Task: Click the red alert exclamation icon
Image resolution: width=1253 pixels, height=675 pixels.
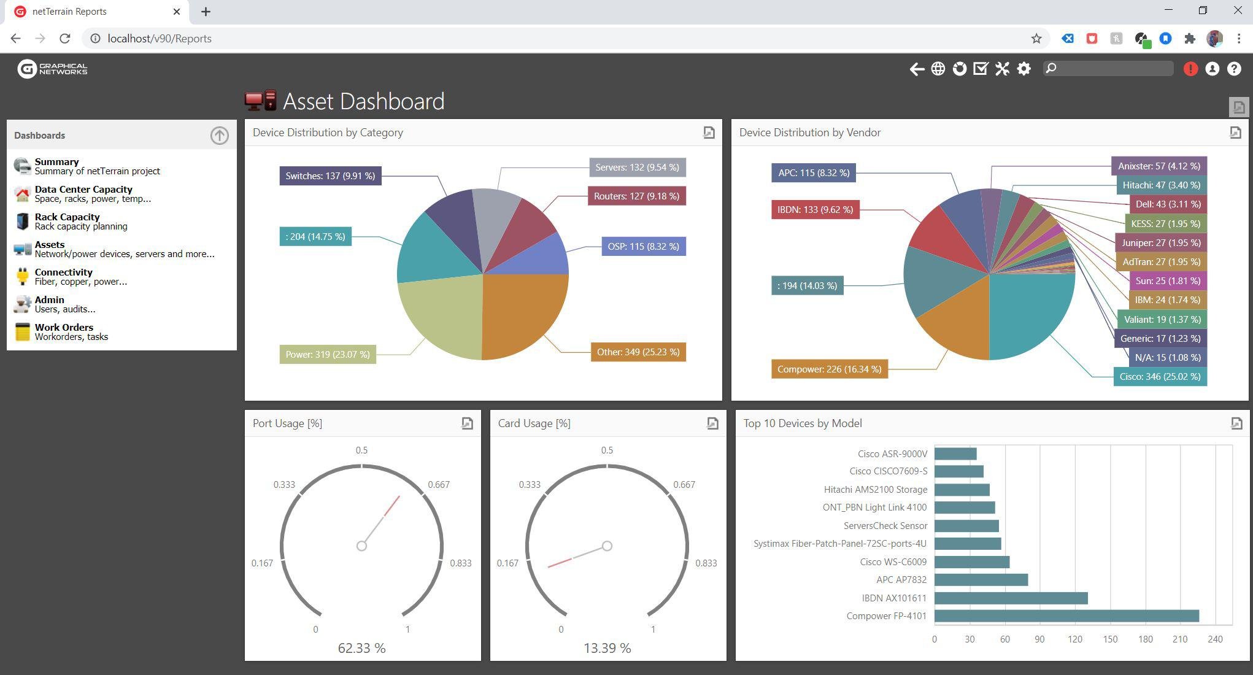Action: point(1190,69)
